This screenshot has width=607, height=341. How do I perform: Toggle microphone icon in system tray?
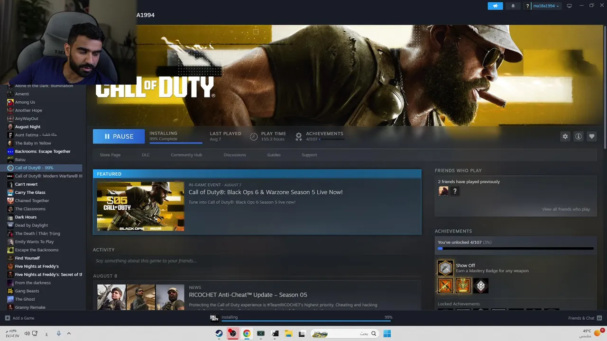tap(58, 333)
